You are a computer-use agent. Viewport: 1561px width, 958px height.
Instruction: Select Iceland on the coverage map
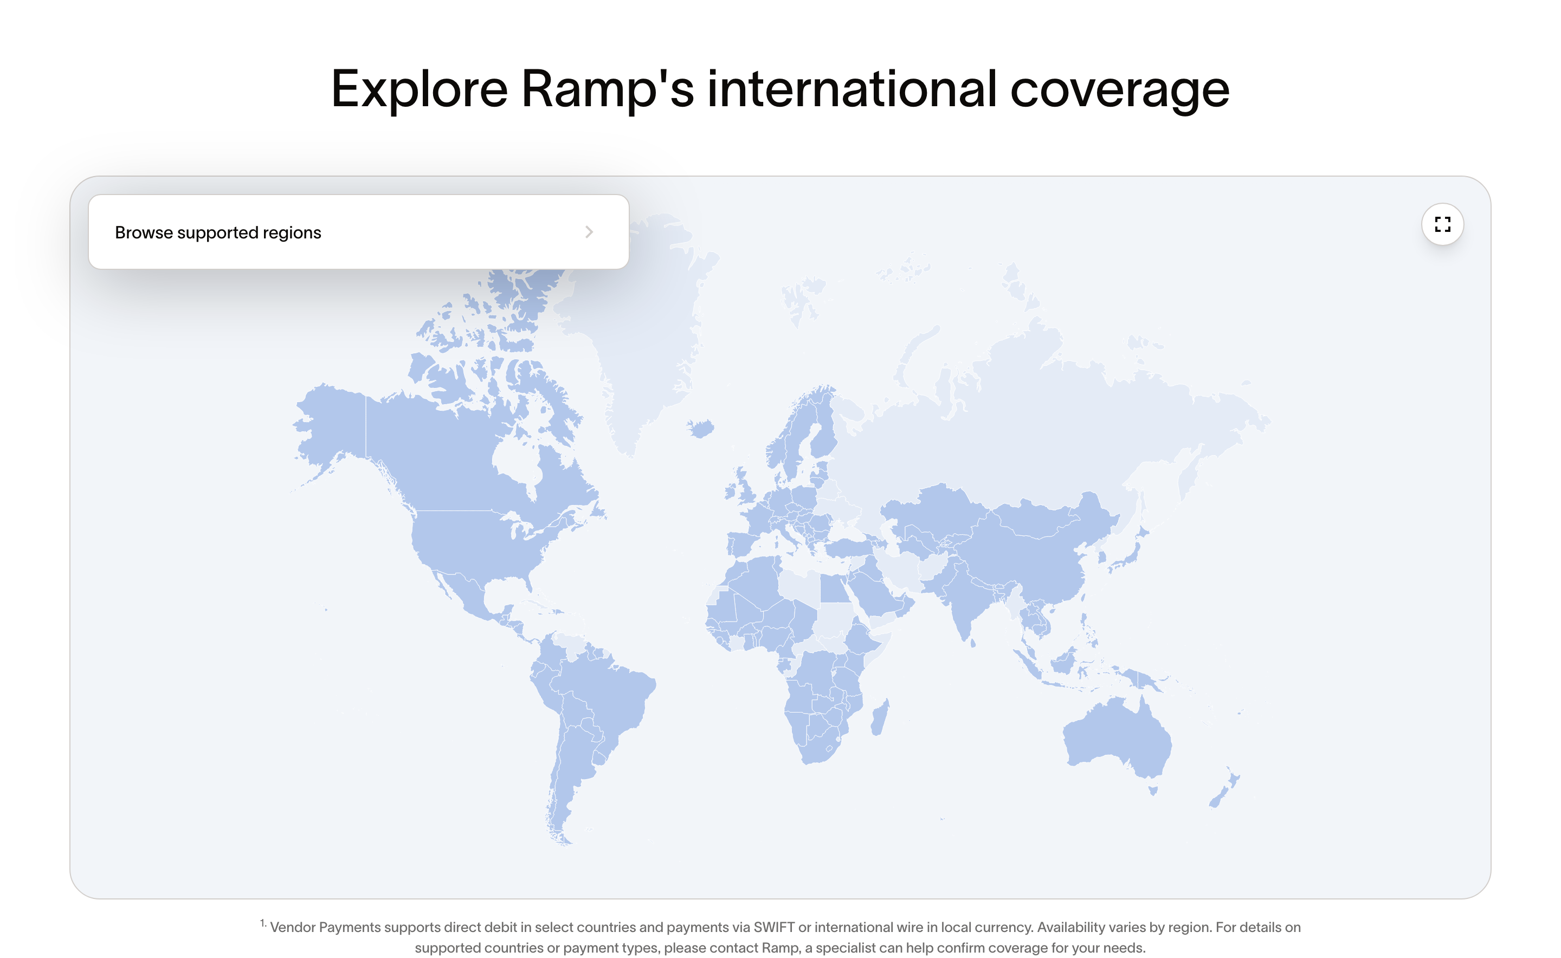click(701, 429)
